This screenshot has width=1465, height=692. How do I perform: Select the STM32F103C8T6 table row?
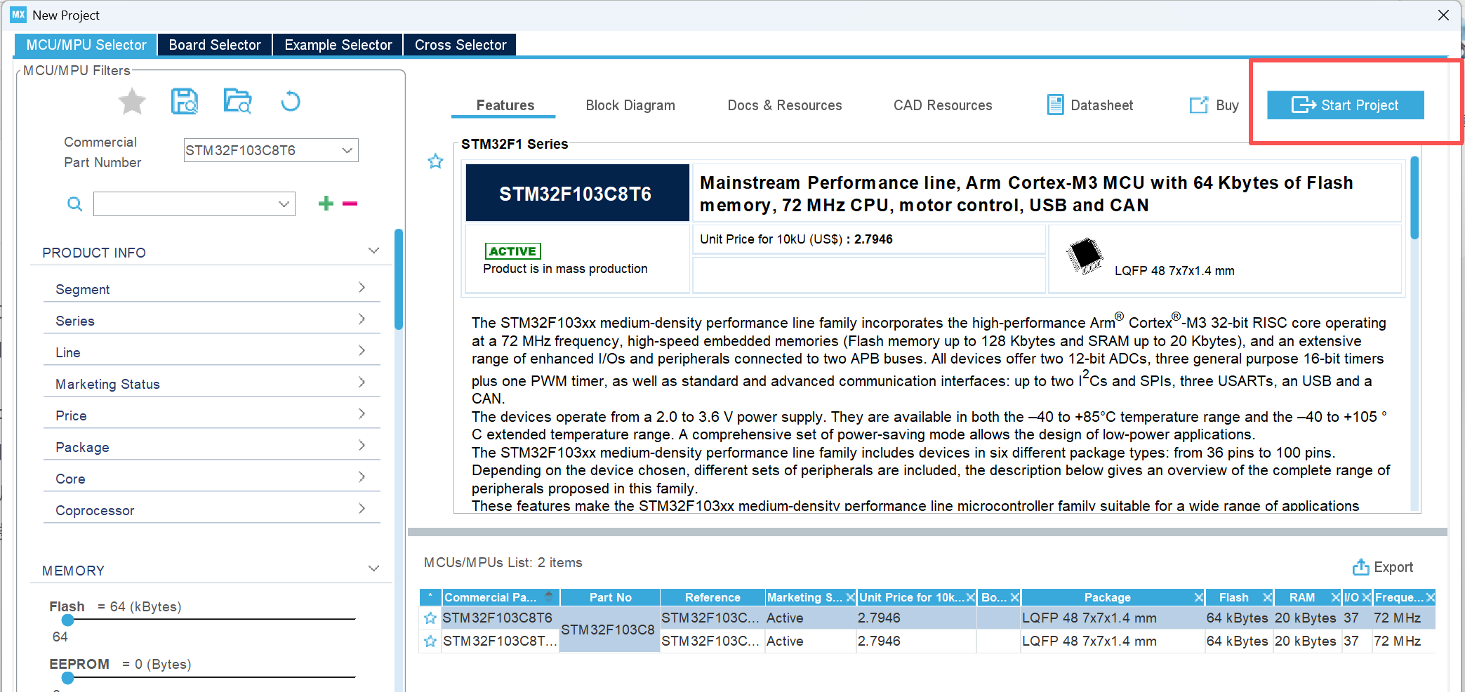[x=927, y=618]
